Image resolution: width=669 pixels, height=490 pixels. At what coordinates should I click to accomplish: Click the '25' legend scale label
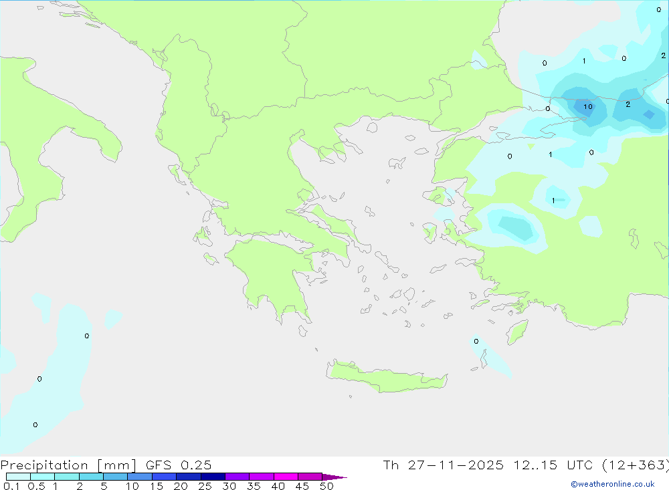(205, 486)
